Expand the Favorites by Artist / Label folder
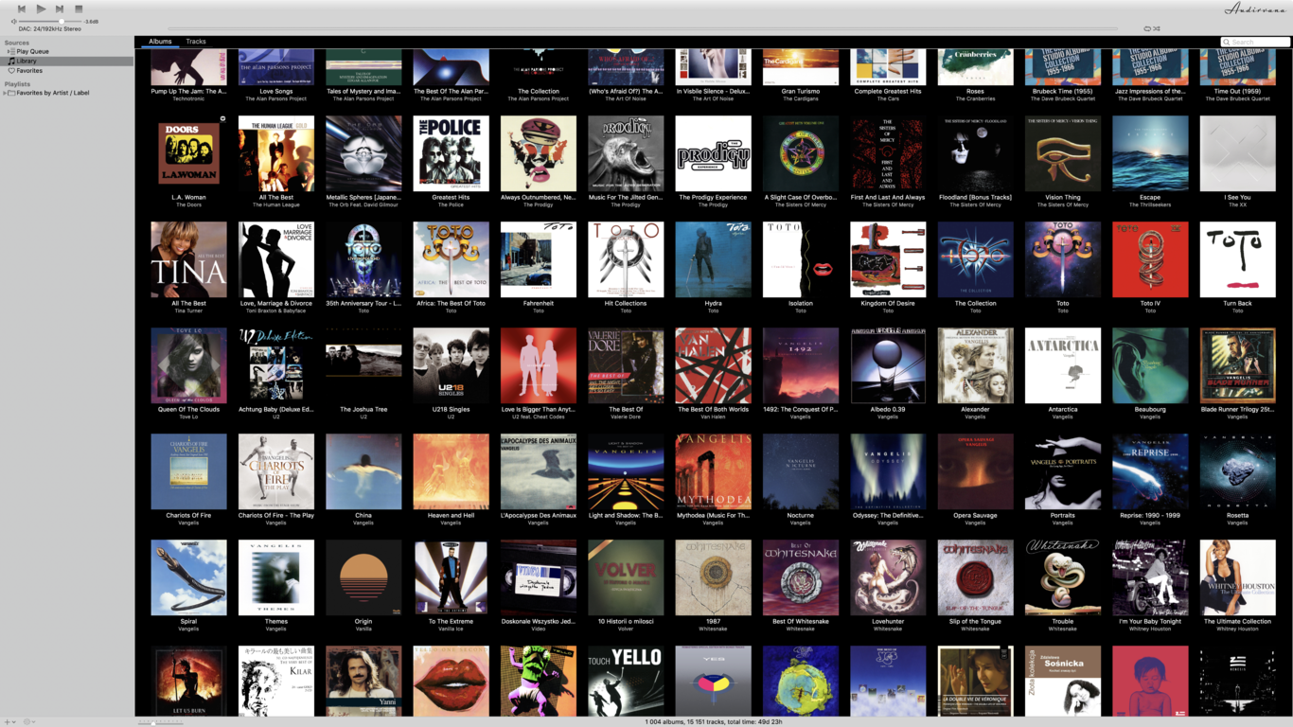Screen dimensions: 1293x727 6,93
